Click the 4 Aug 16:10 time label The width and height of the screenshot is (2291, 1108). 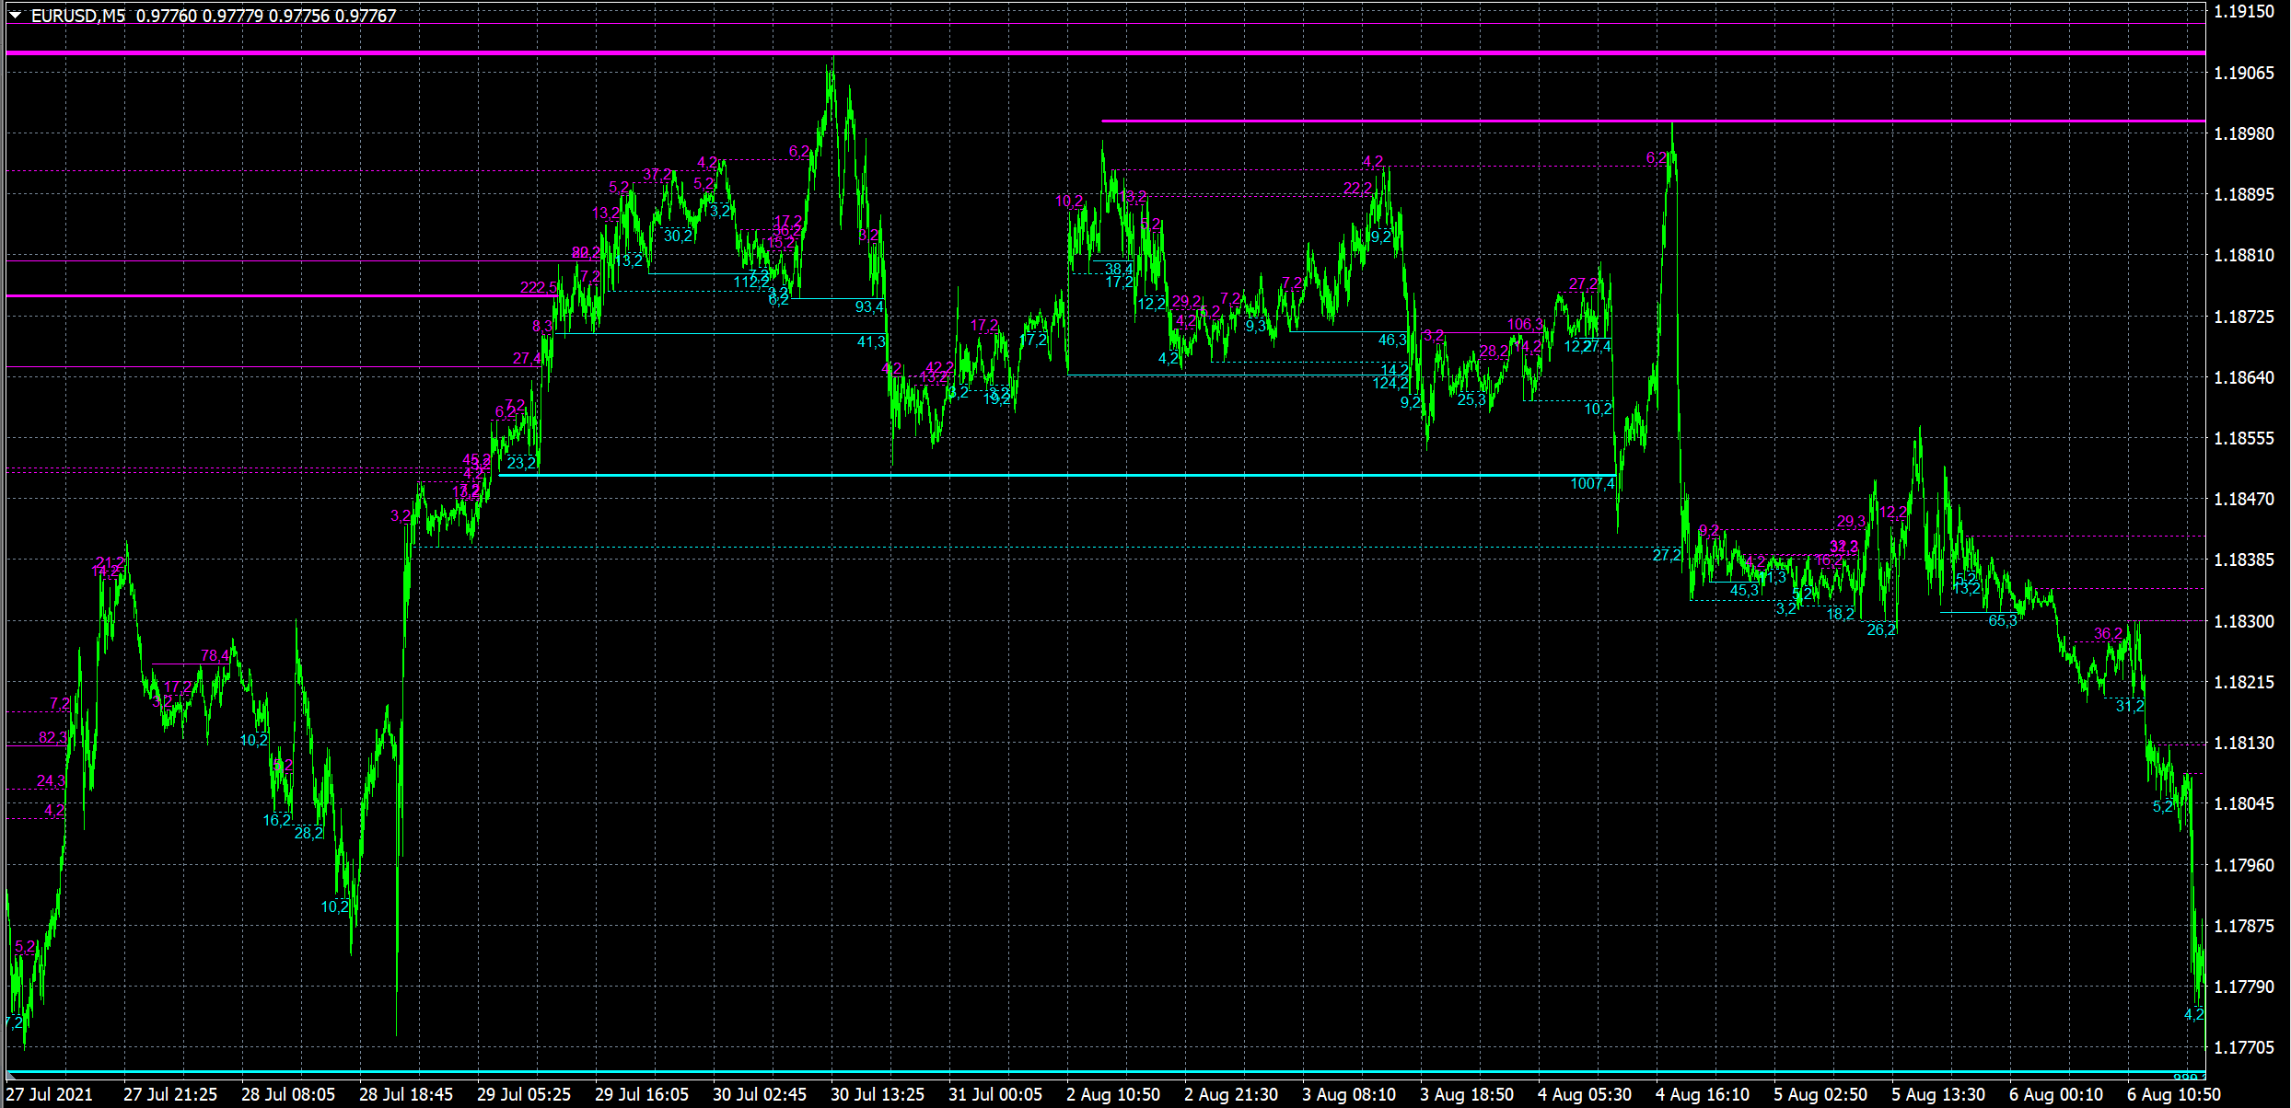coord(1702,1094)
